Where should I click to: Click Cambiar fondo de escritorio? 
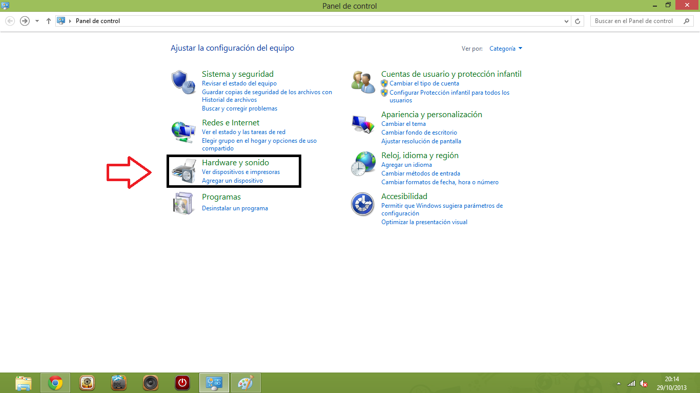pyautogui.click(x=419, y=133)
